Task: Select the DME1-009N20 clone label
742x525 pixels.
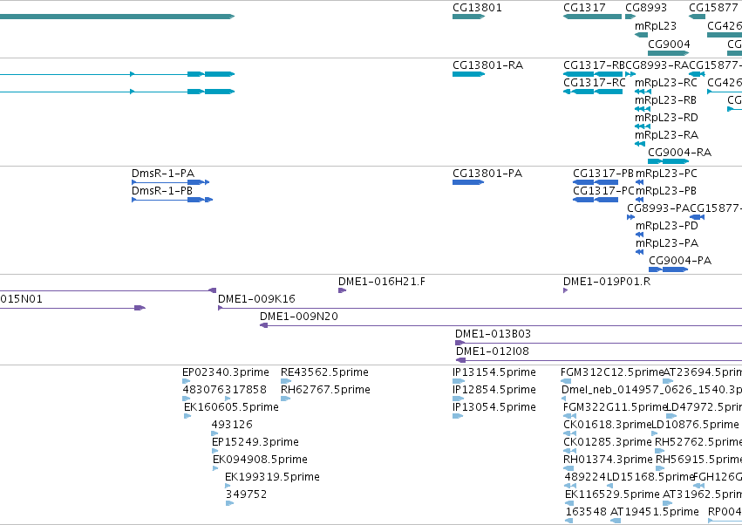Action: click(298, 317)
